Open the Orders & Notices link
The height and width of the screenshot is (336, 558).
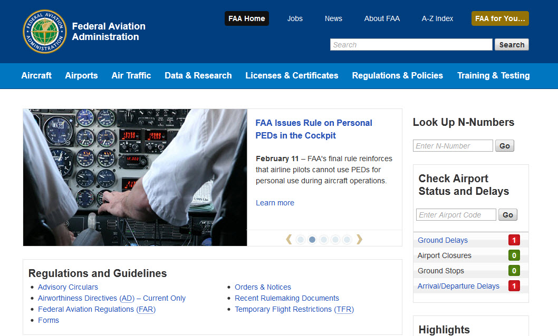pyautogui.click(x=263, y=287)
